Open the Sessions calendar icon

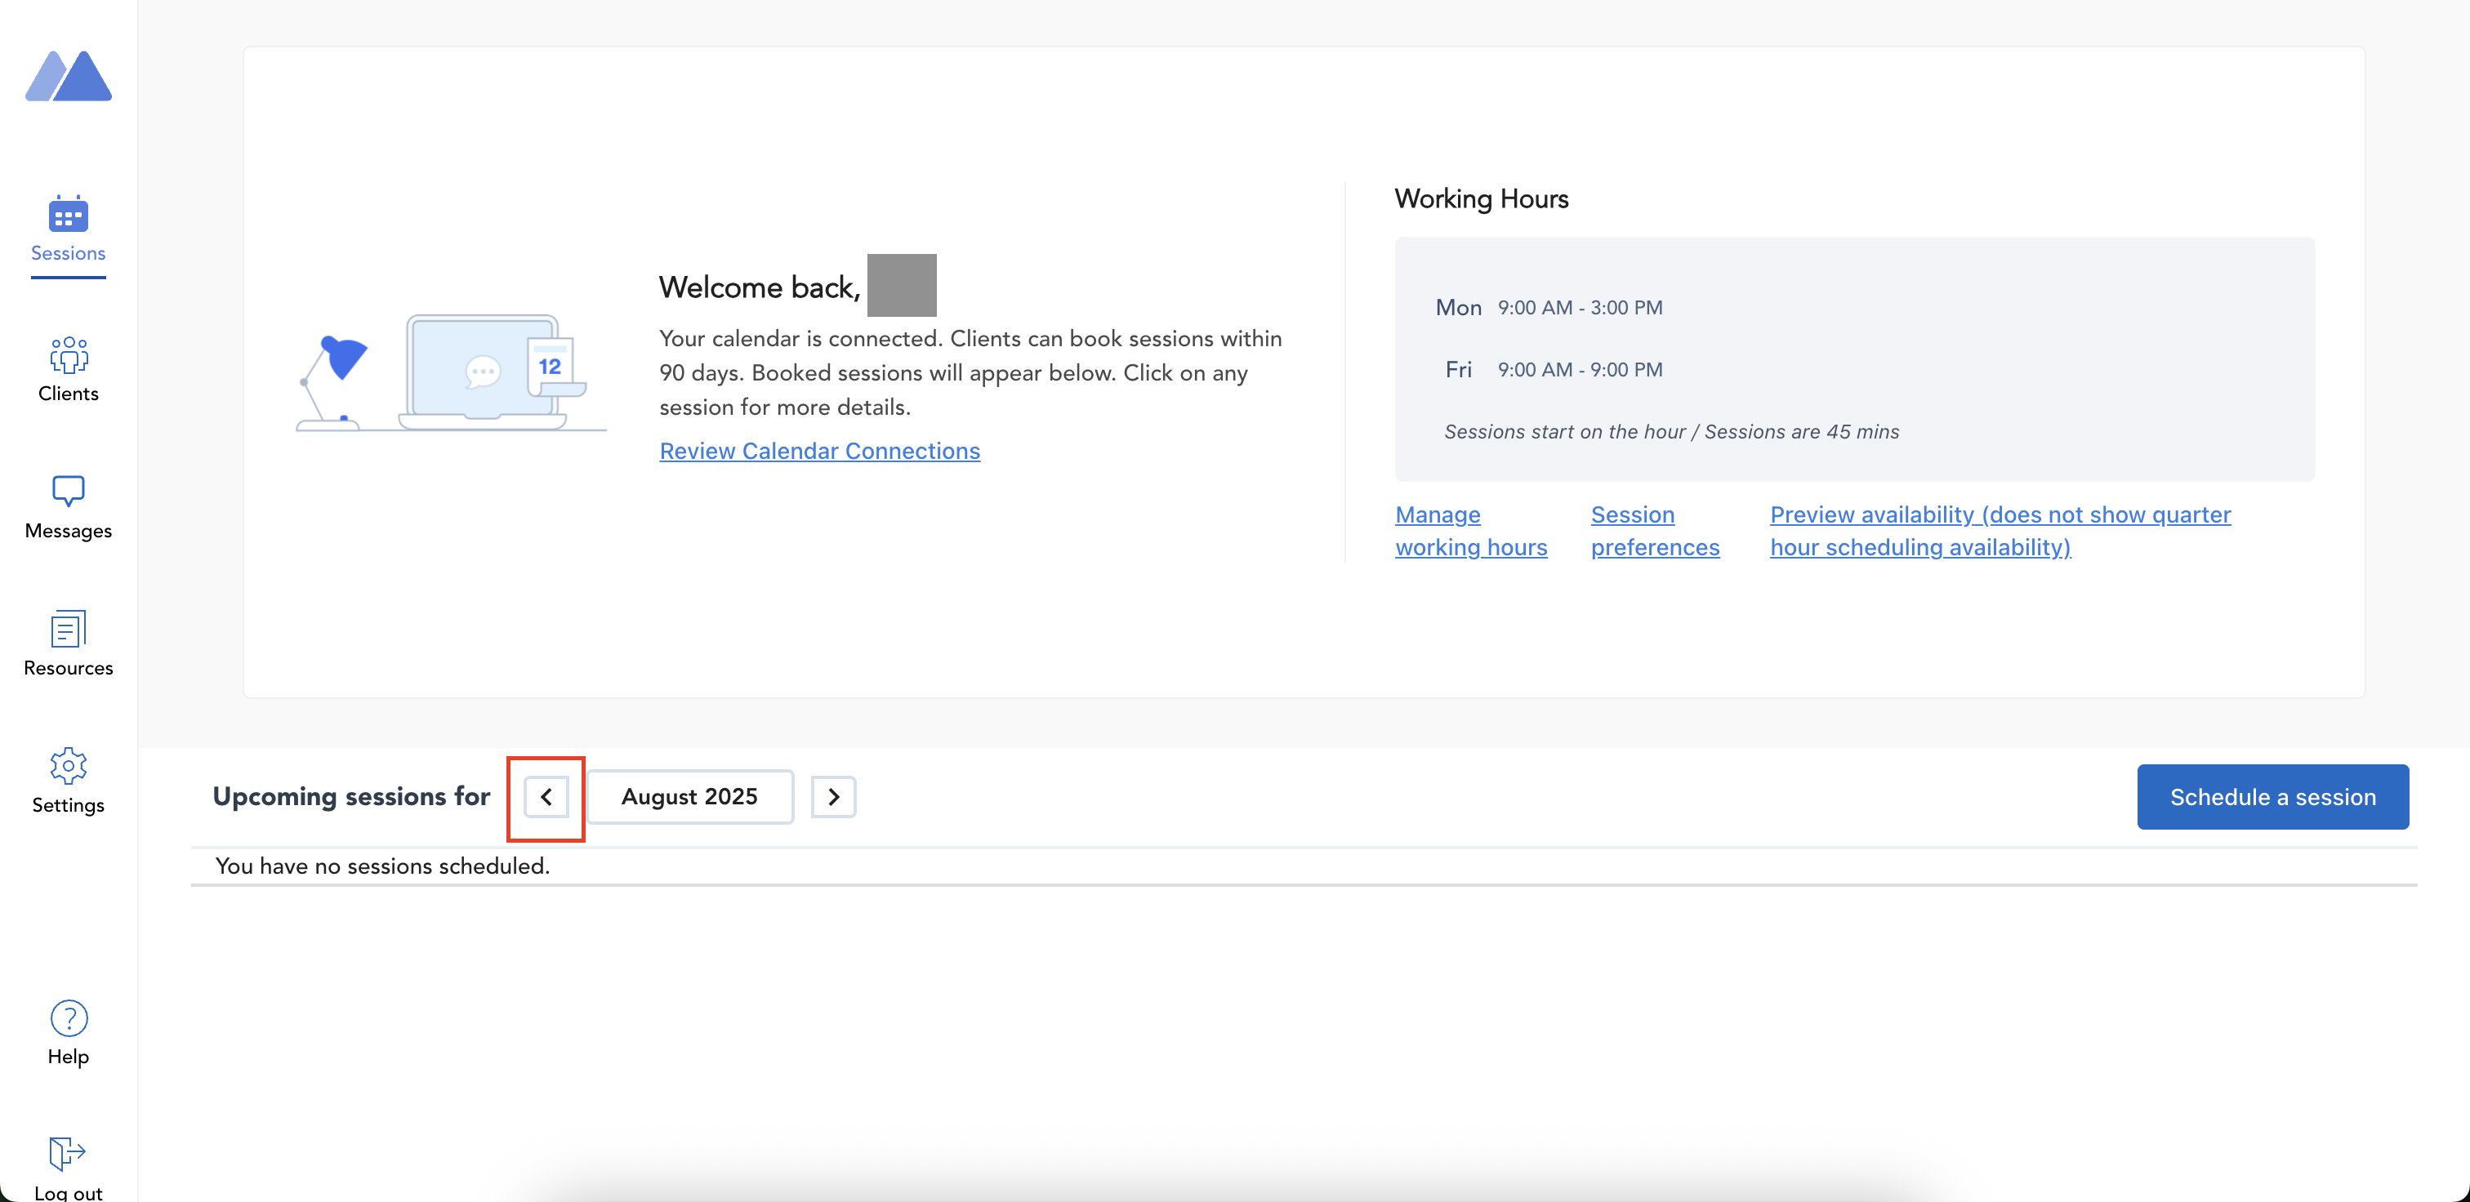[x=68, y=215]
